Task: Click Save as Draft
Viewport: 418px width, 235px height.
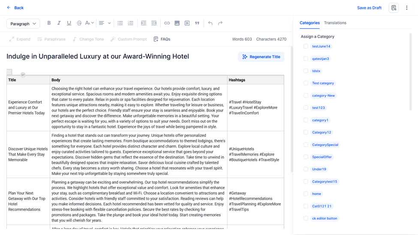Action: 369,8
